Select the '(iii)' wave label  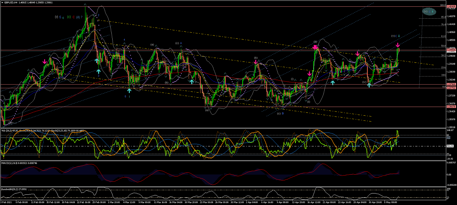(x=315, y=42)
